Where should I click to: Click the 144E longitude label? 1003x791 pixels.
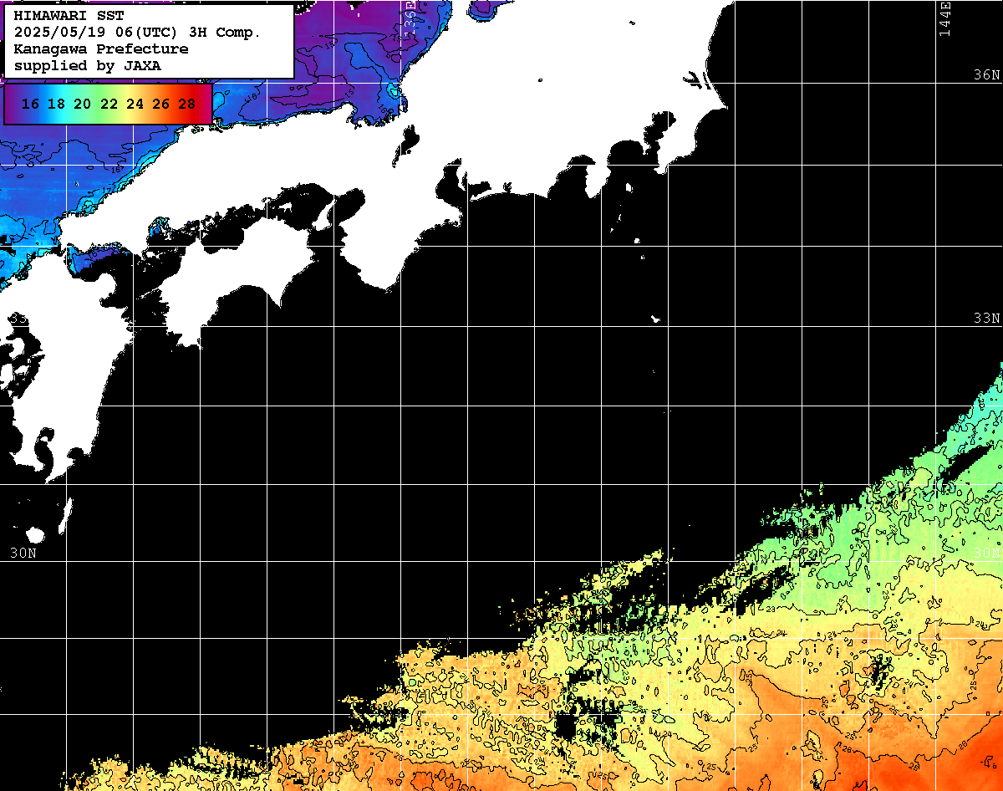(x=945, y=18)
